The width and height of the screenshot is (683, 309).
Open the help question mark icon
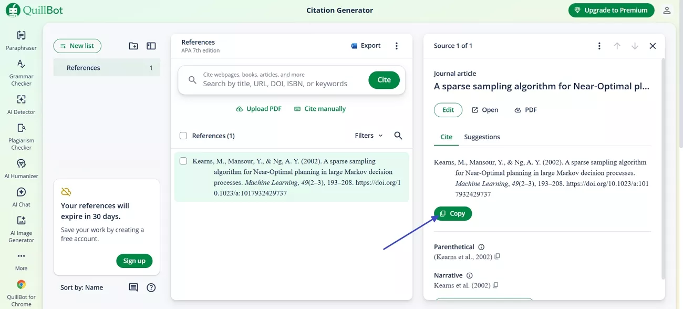tap(151, 287)
